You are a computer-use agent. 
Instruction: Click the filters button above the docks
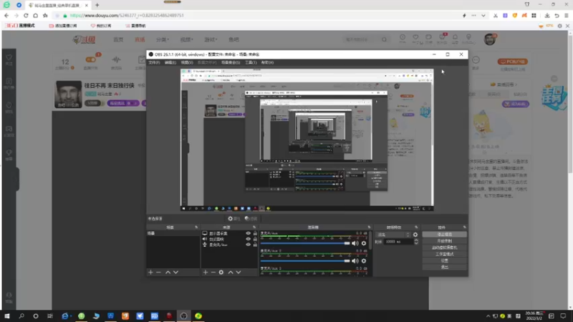pyautogui.click(x=251, y=219)
